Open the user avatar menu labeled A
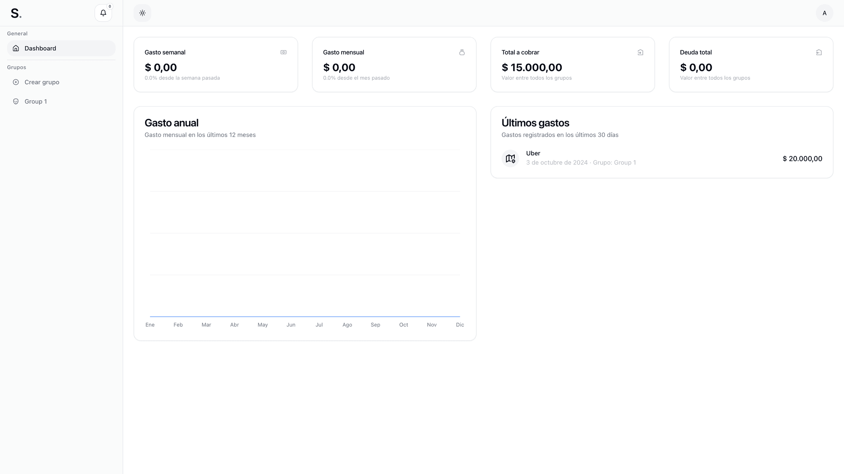Screen dimensions: 844x474 pos(824,13)
